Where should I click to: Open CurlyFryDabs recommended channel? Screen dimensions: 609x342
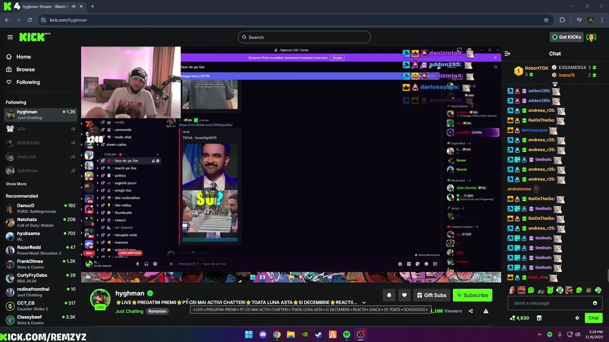pyautogui.click(x=40, y=278)
